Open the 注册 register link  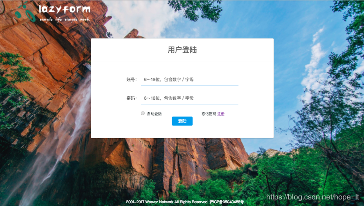coord(221,114)
